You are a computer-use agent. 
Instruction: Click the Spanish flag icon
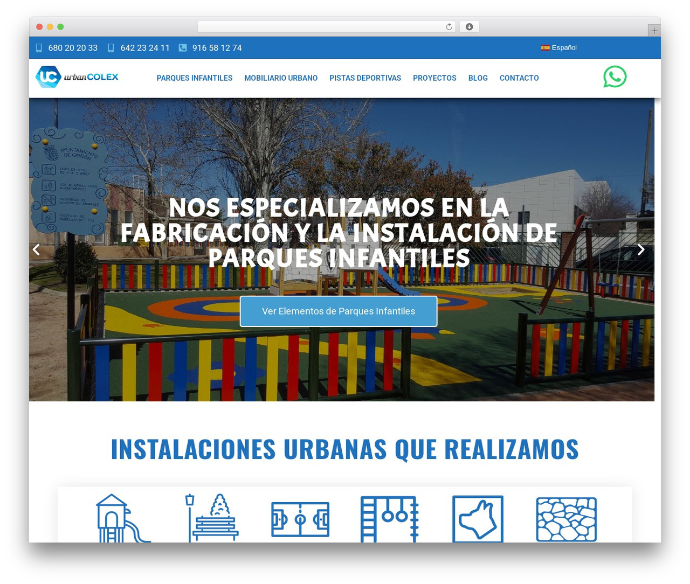(545, 47)
